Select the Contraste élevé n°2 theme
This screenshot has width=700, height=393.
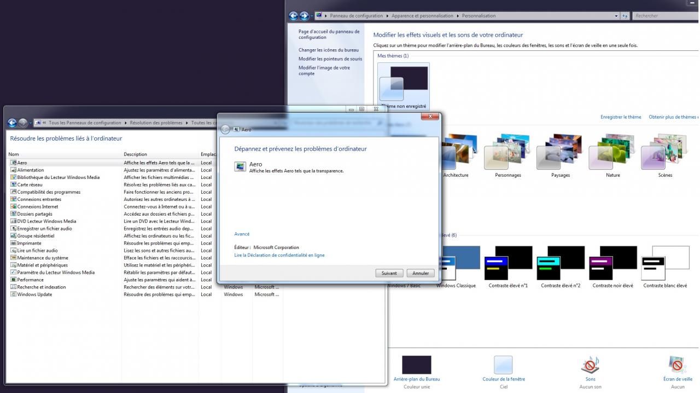[561, 267]
